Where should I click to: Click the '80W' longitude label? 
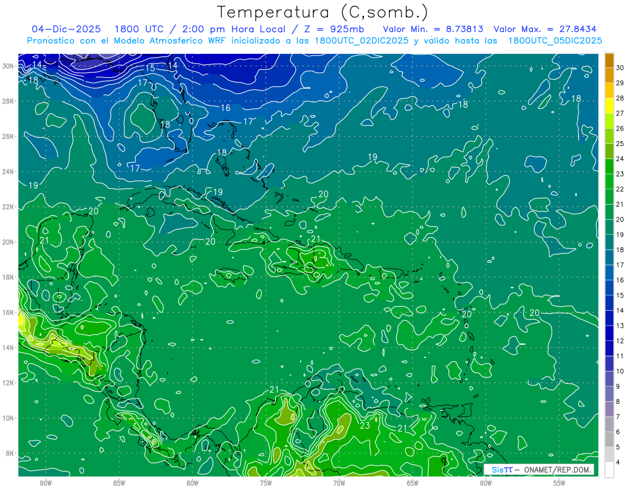pyautogui.click(x=192, y=483)
